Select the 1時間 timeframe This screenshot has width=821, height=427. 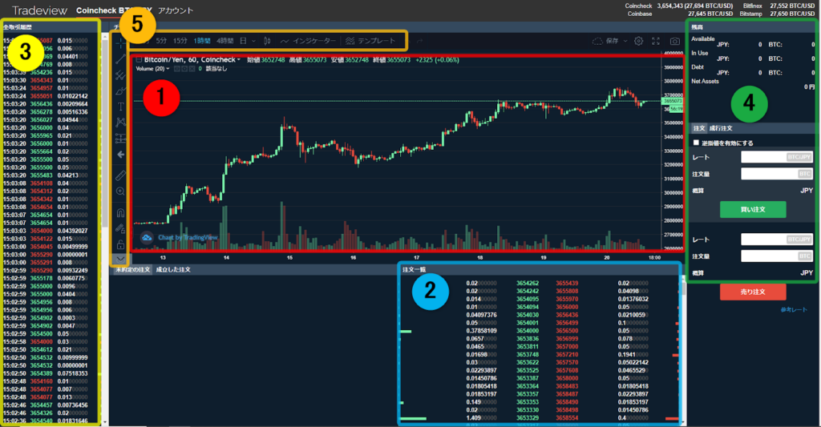coord(202,41)
